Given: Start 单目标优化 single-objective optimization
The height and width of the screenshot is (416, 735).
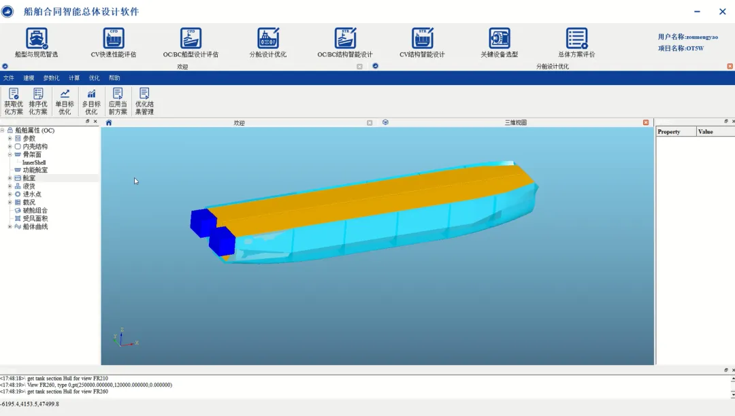Looking at the screenshot, I should tap(65, 101).
